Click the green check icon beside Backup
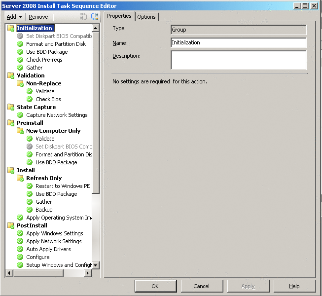The width and height of the screenshot is (322, 296). tap(30, 210)
